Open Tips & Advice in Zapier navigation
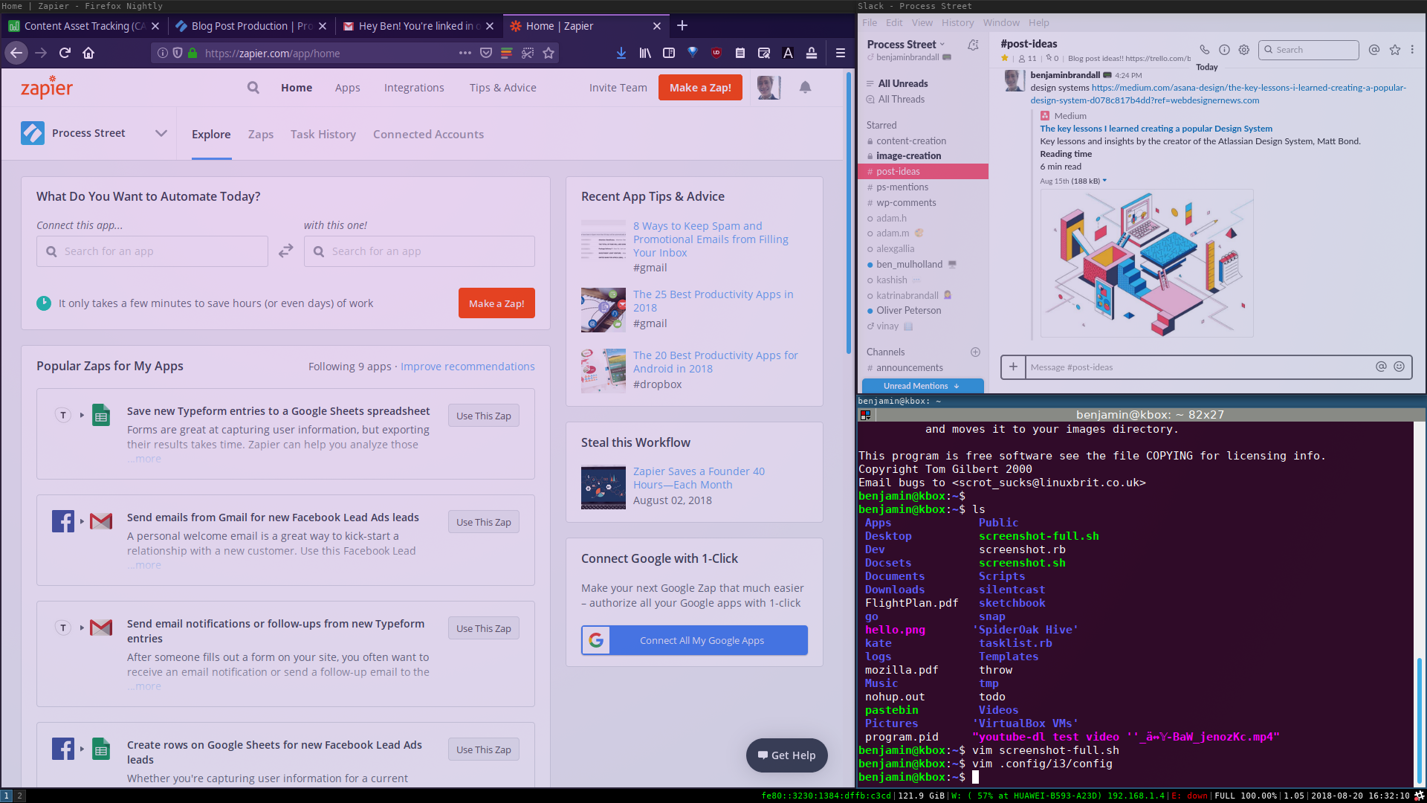 [x=502, y=88]
